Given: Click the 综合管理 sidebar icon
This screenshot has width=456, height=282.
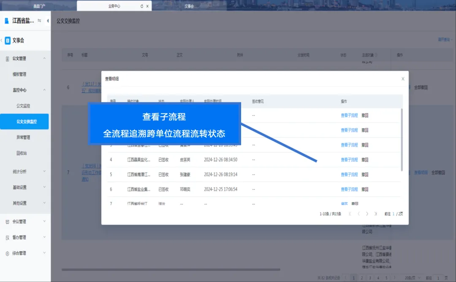Looking at the screenshot, I should pyautogui.click(x=7, y=253).
